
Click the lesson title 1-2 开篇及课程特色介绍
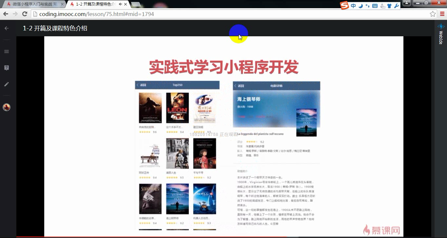click(55, 28)
